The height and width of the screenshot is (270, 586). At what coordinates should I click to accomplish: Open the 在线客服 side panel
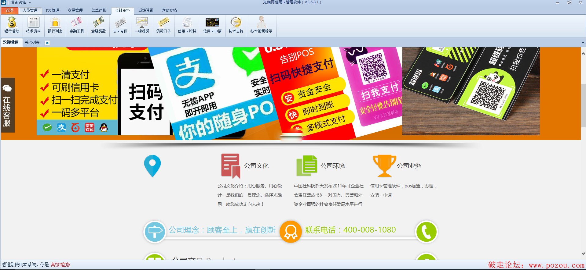[7, 105]
